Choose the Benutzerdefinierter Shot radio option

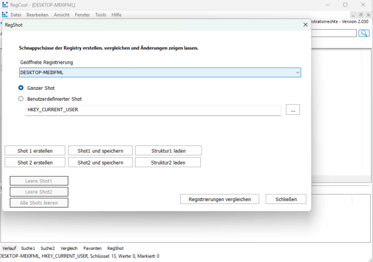point(21,99)
